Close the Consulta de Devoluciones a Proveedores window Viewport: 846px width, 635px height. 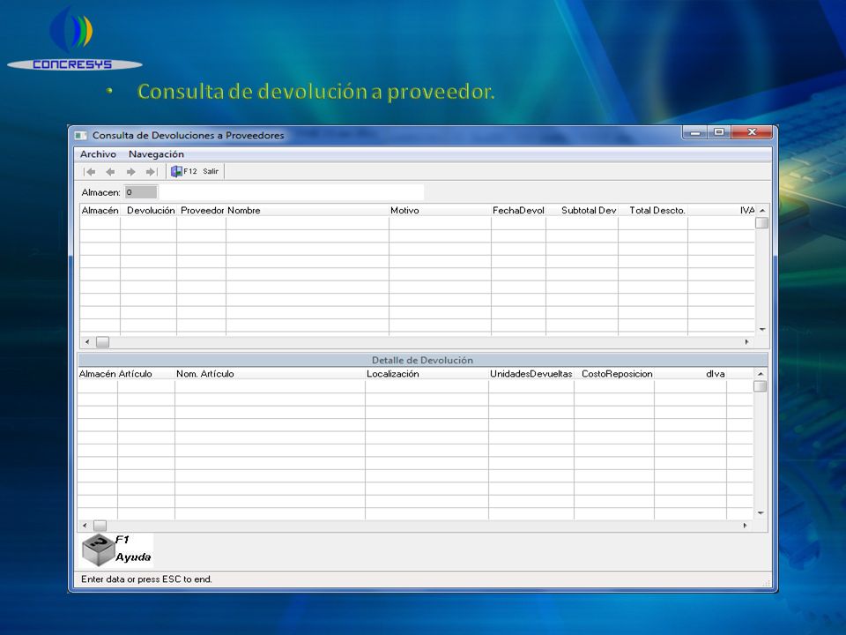click(x=752, y=132)
